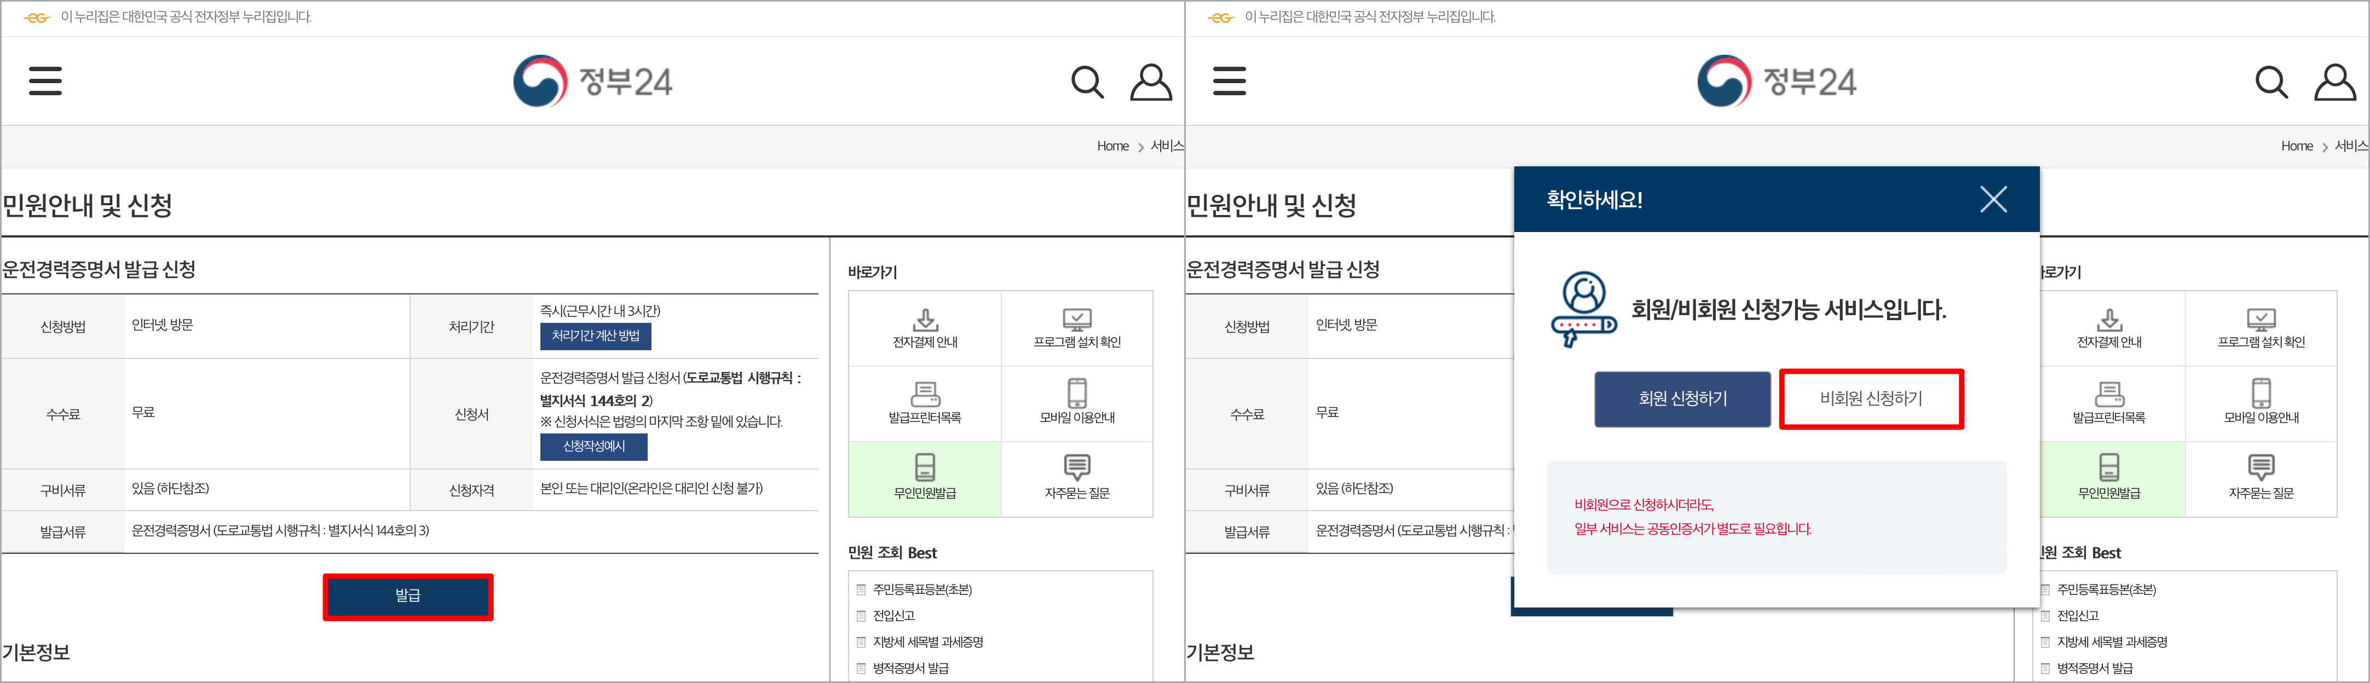Click 인터넷, 방문 value in left screenshot
This screenshot has width=2370, height=683.
tap(162, 326)
